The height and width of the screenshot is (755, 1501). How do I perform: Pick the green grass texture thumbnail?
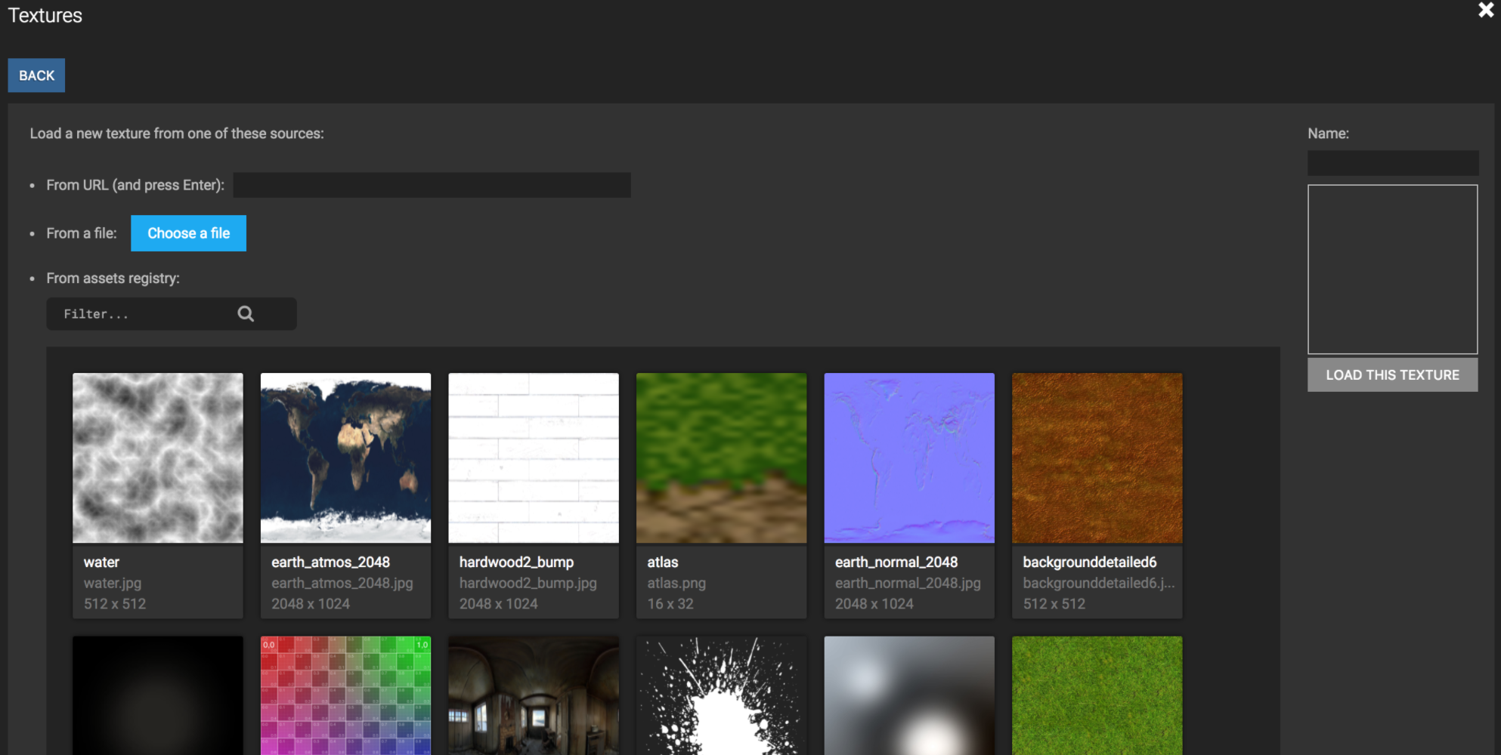tap(1097, 695)
